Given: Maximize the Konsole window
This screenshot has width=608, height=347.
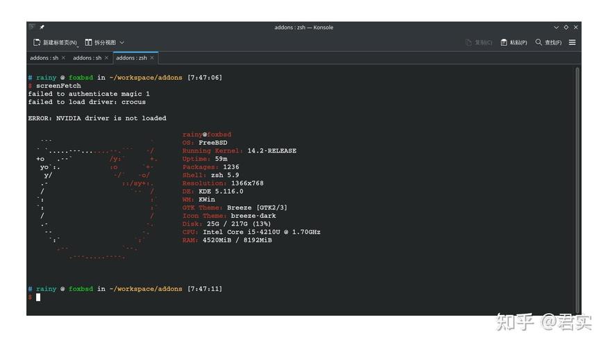Looking at the screenshot, I should (566, 27).
